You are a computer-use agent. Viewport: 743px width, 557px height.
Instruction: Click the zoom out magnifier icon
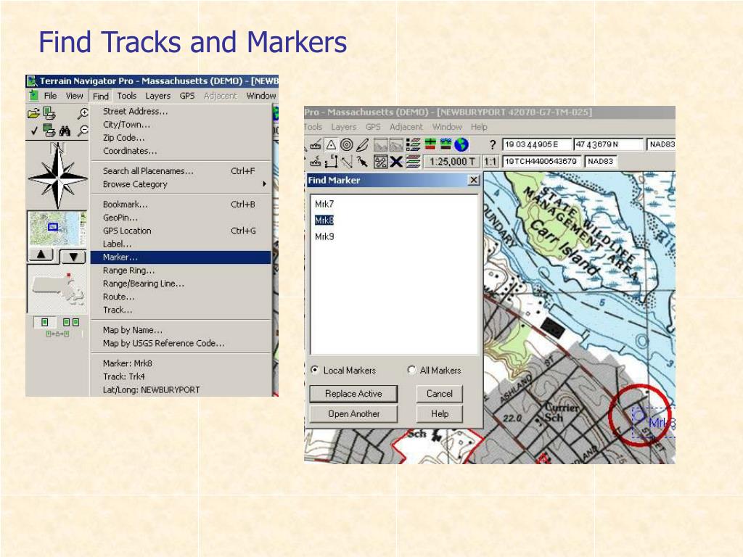click(x=83, y=131)
